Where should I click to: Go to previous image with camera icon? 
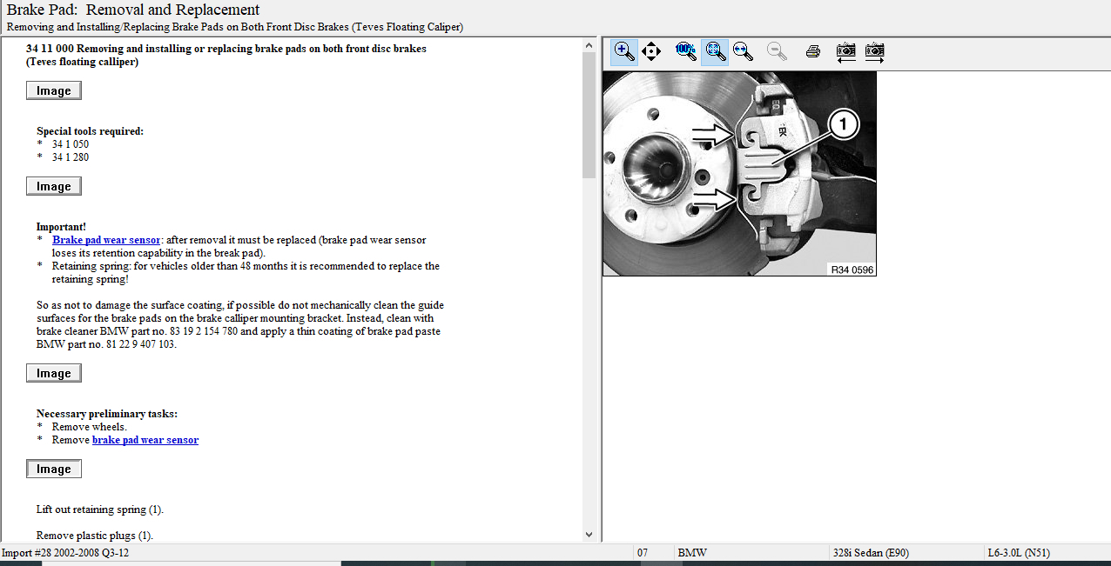[845, 51]
